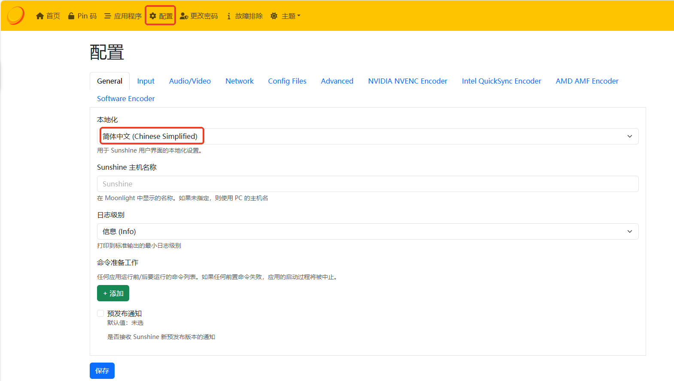Enable the 预发布通知 checkbox

(x=100, y=313)
